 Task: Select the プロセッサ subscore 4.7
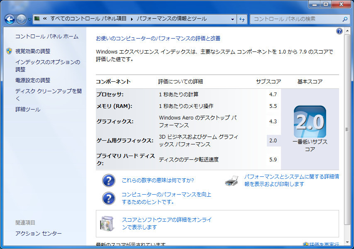click(273, 94)
